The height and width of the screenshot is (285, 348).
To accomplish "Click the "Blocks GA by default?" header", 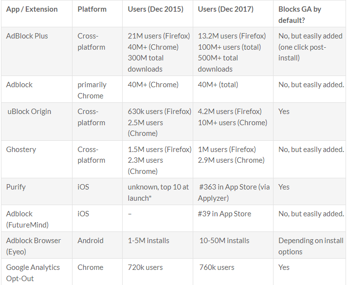I will [x=300, y=15].
